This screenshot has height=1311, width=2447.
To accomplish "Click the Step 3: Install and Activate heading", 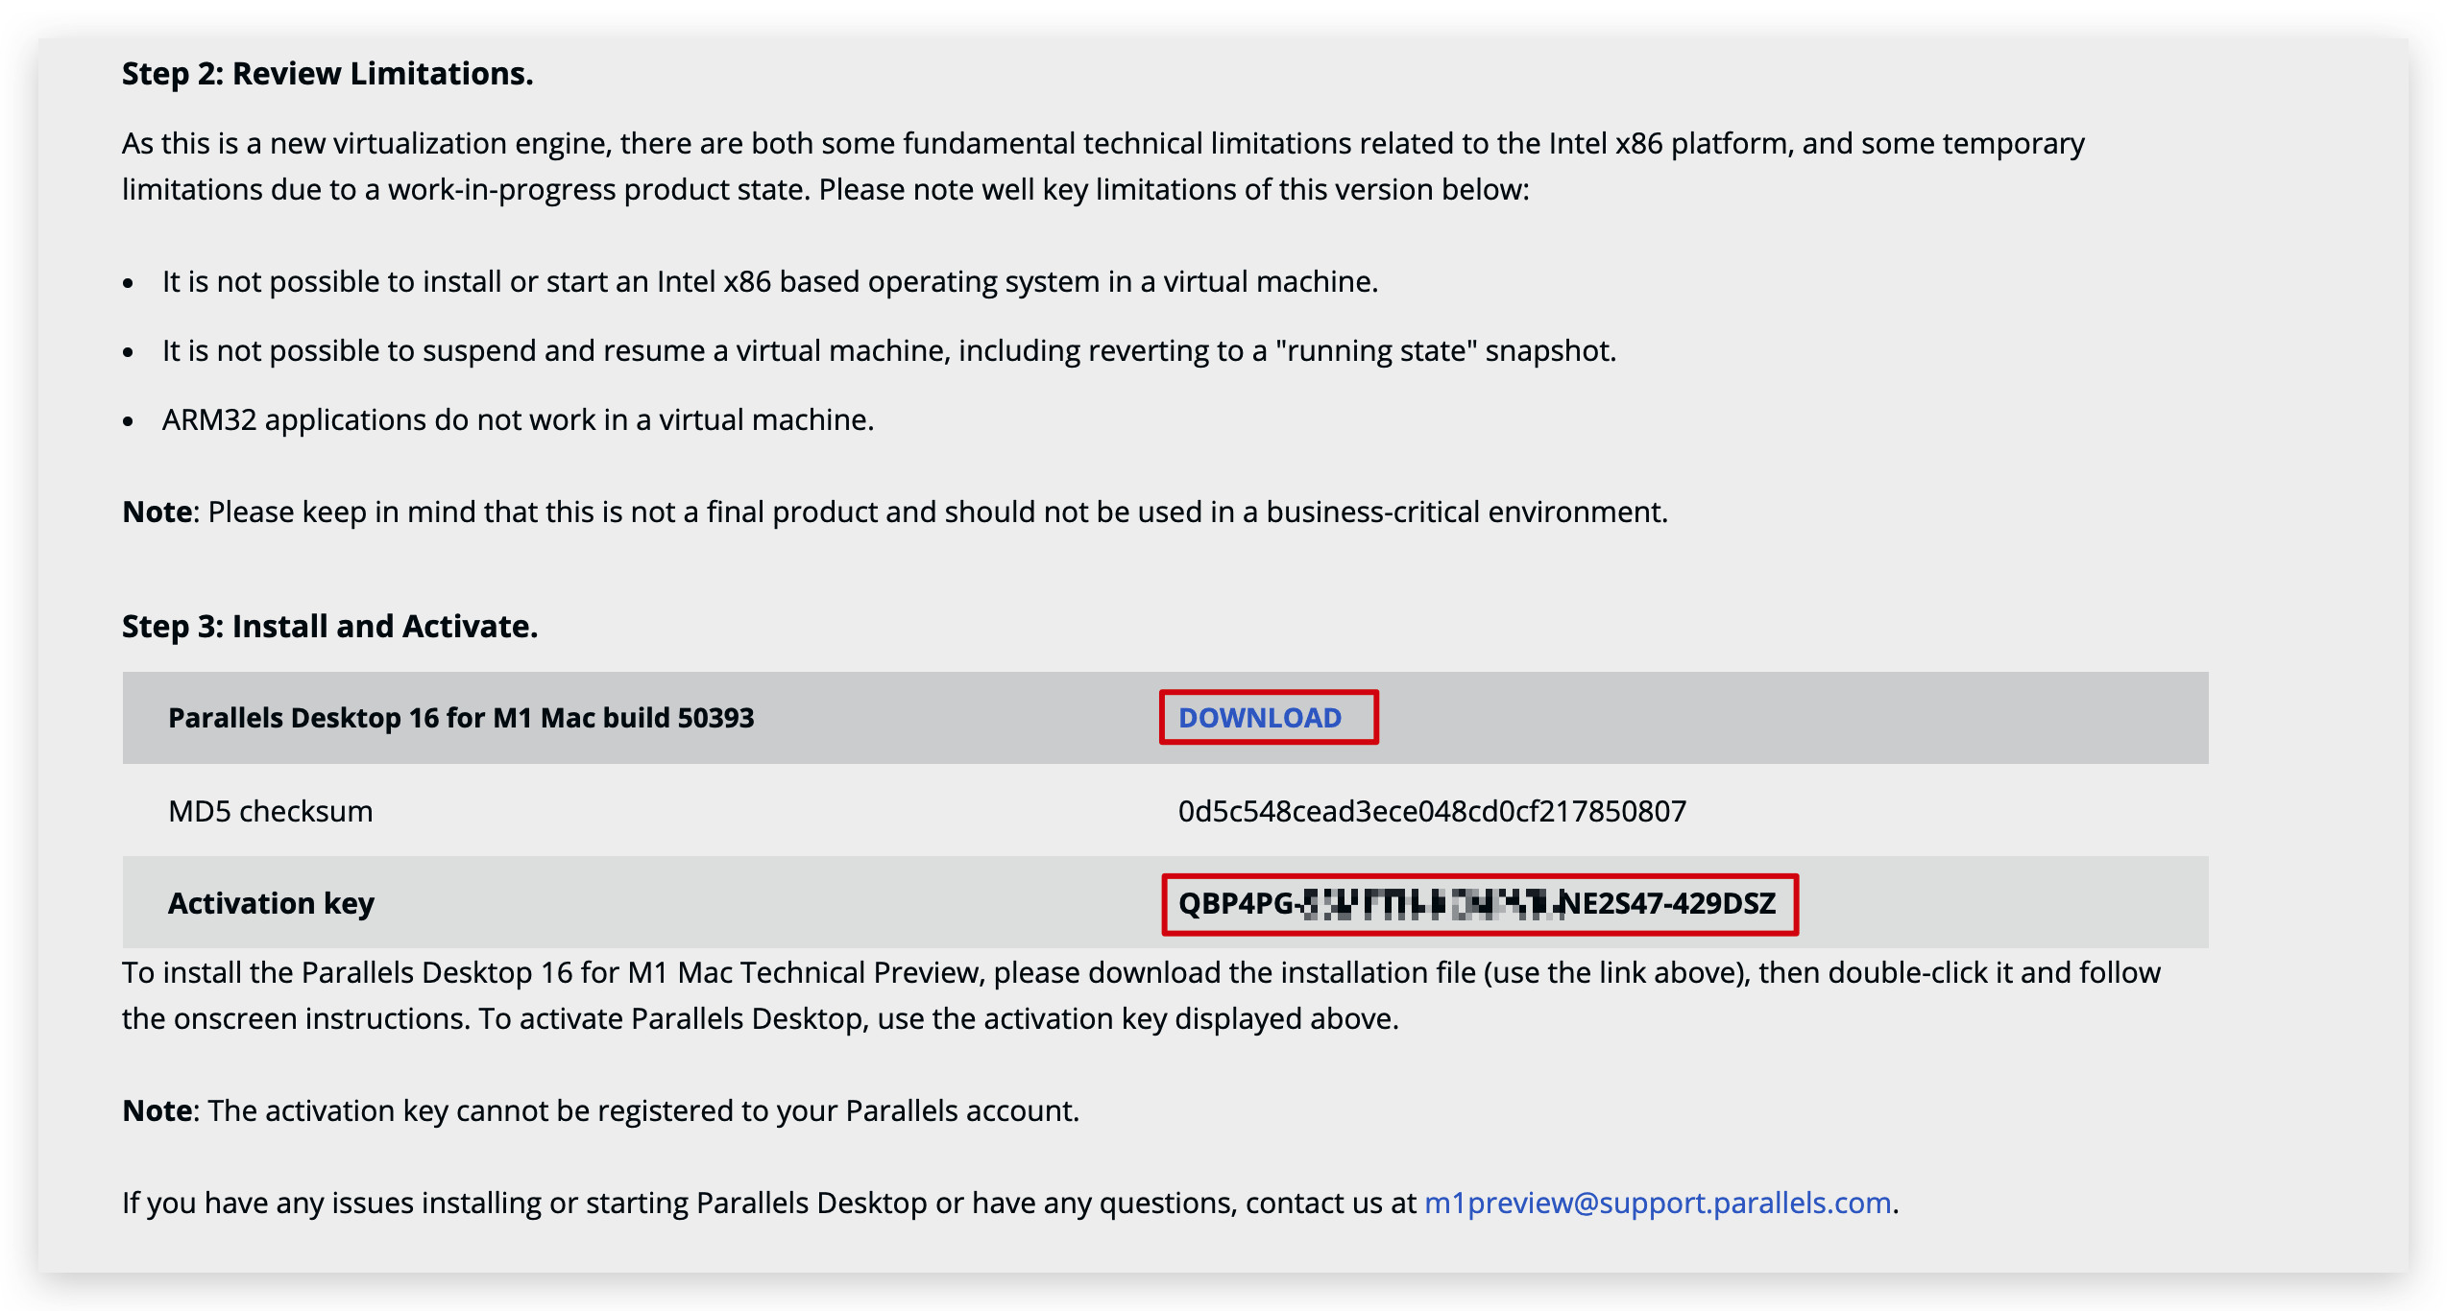I will coord(328,627).
